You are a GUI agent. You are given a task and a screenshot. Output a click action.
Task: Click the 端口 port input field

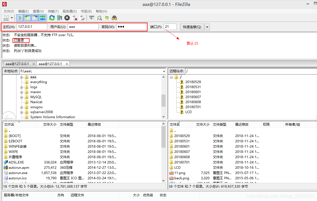point(170,27)
